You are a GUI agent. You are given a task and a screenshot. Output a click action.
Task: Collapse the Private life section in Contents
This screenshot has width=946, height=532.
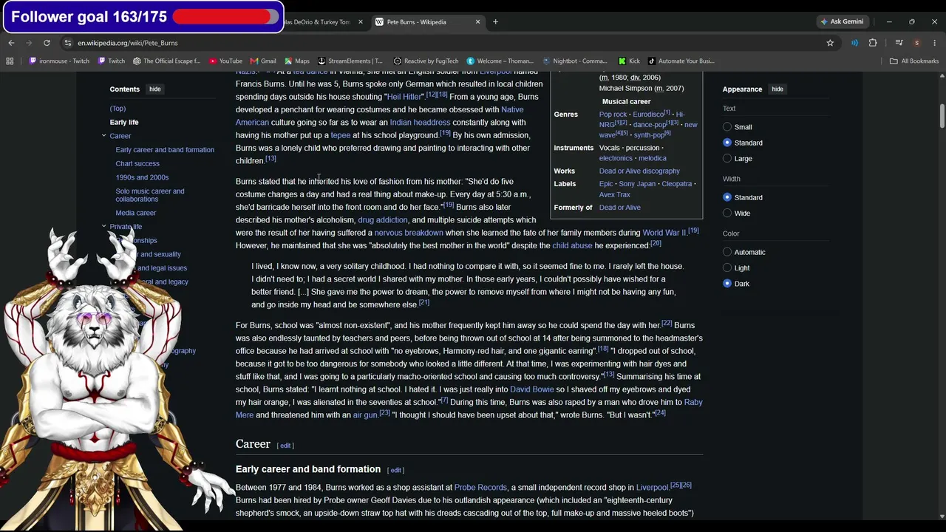(104, 226)
